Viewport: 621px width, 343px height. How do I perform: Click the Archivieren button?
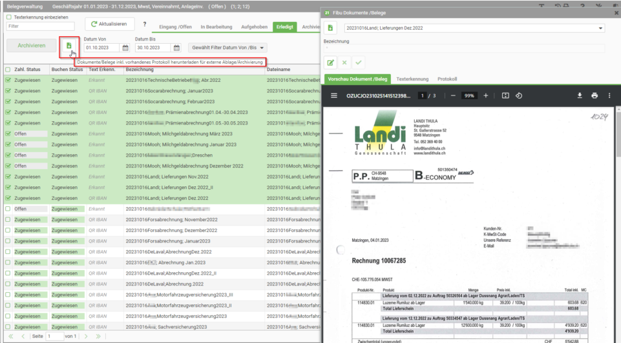pyautogui.click(x=31, y=45)
